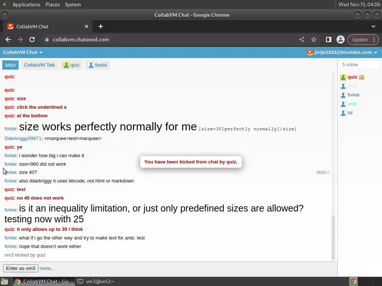Open a new browser tab

[101, 26]
